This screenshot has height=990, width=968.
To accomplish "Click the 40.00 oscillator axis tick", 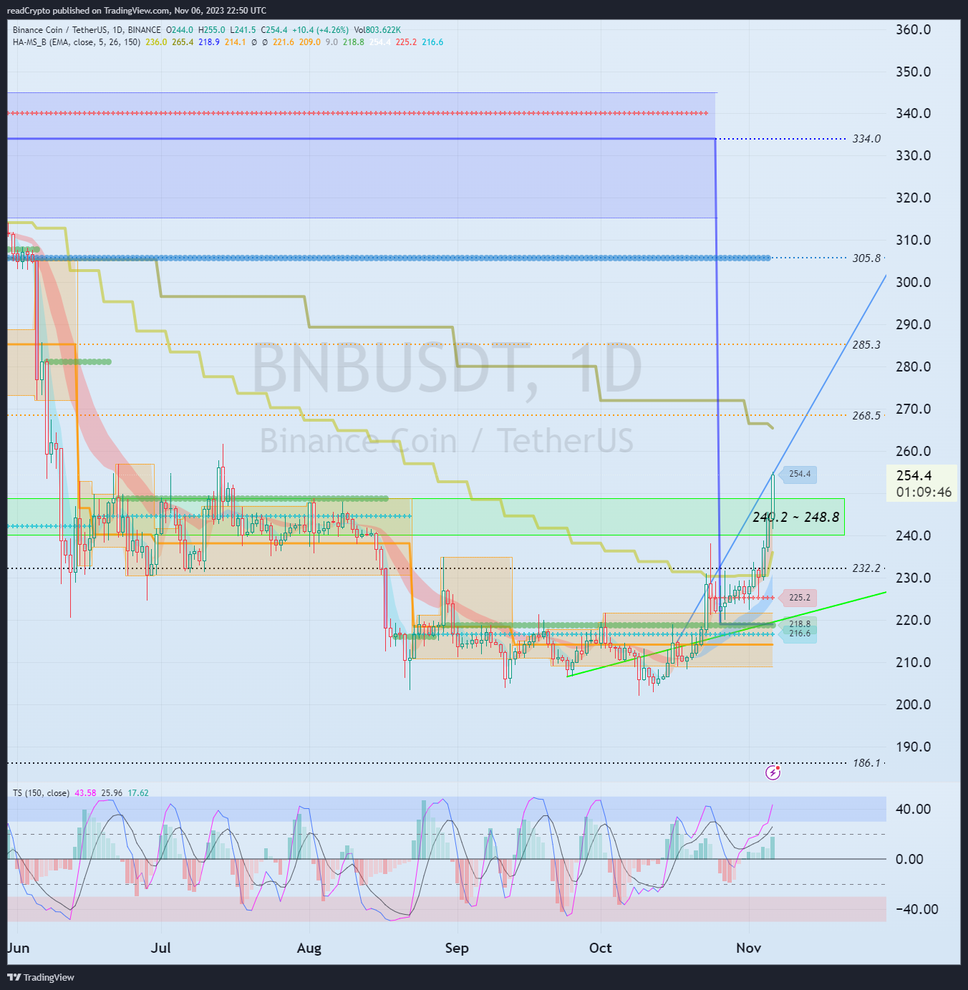I will coord(914,810).
